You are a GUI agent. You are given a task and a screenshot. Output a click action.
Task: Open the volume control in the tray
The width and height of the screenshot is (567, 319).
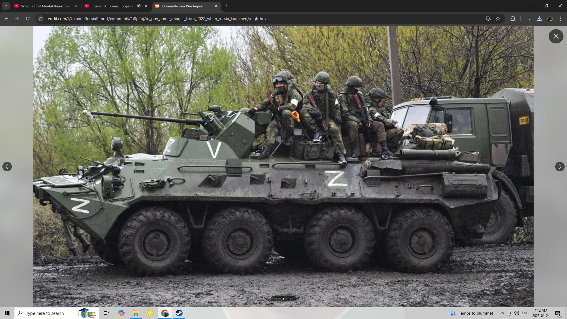[x=517, y=313]
